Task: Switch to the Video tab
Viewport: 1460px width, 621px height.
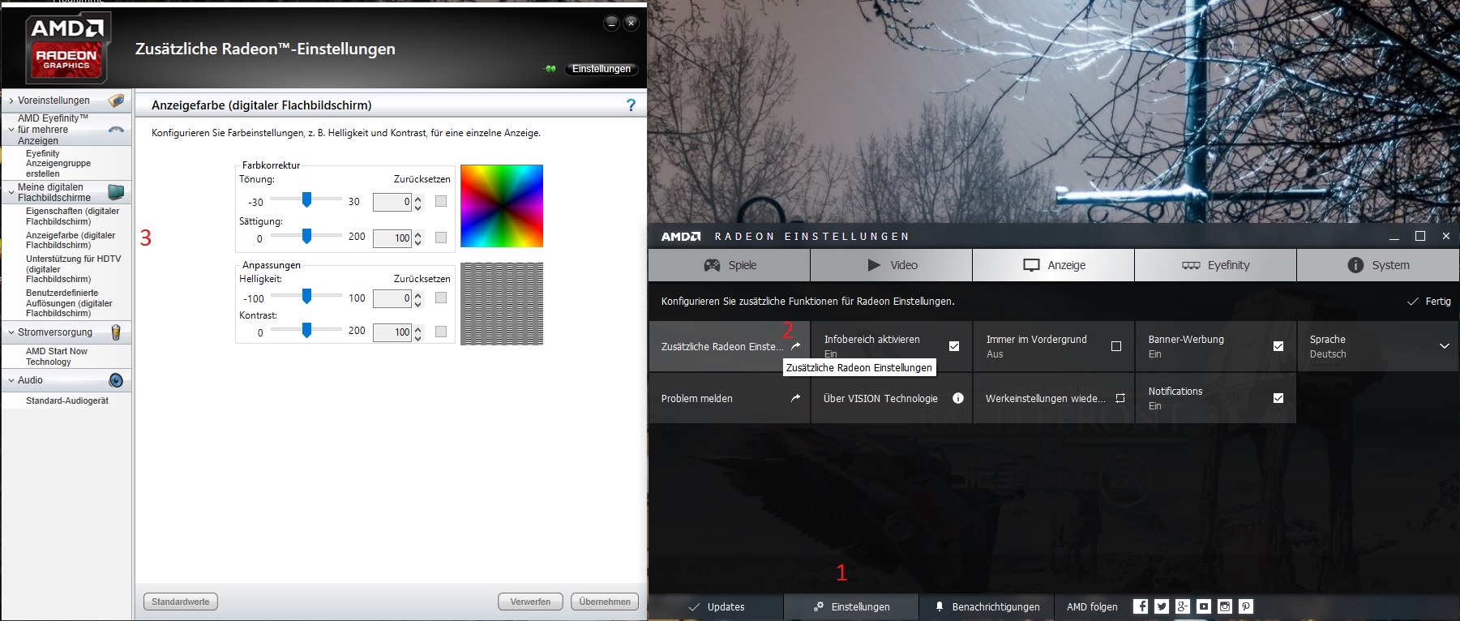Action: tap(891, 265)
